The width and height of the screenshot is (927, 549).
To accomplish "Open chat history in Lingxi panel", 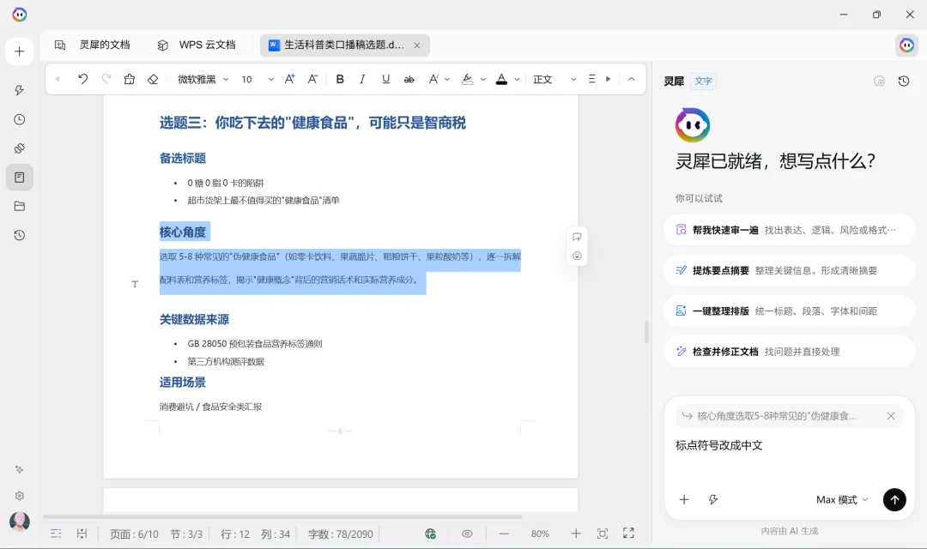I will (904, 81).
